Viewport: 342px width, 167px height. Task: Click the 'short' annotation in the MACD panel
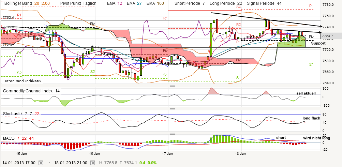(x=281, y=138)
